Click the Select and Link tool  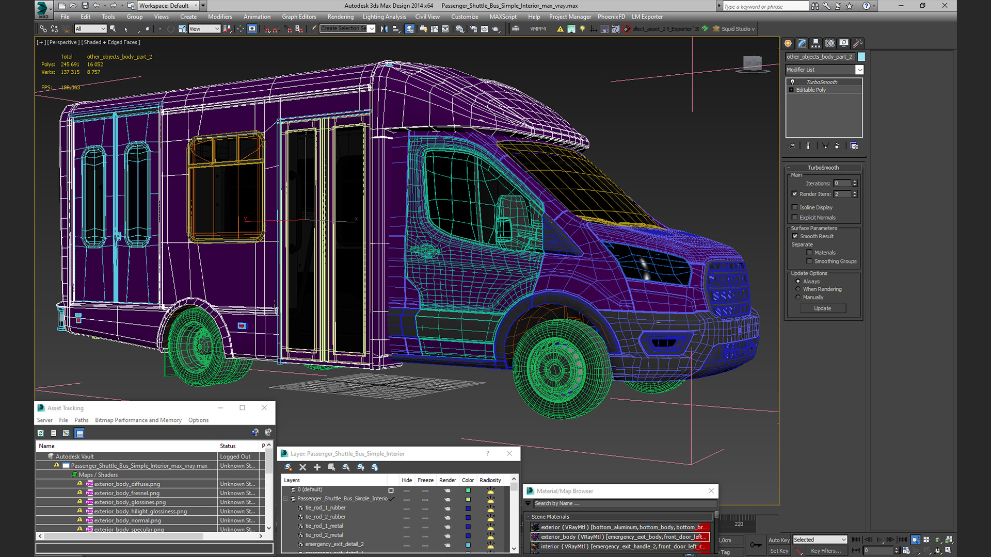click(x=43, y=29)
